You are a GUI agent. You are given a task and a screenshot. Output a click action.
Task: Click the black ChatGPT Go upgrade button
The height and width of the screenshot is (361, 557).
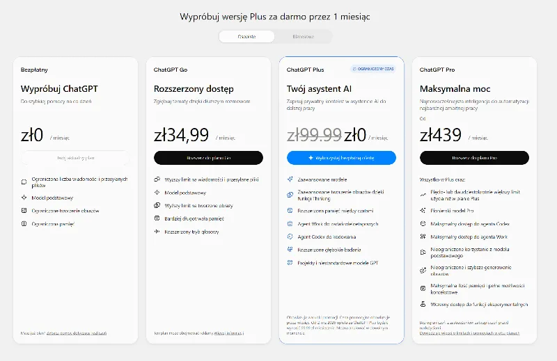pos(208,158)
